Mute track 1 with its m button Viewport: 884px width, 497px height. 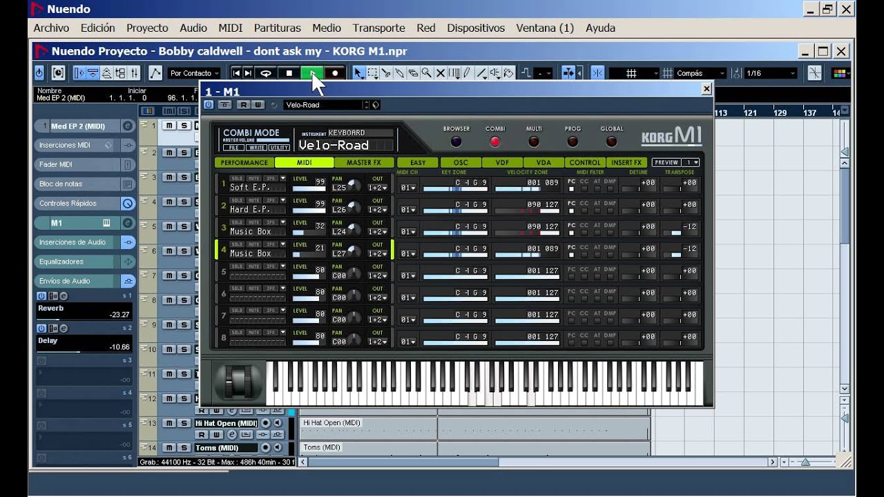pos(169,125)
